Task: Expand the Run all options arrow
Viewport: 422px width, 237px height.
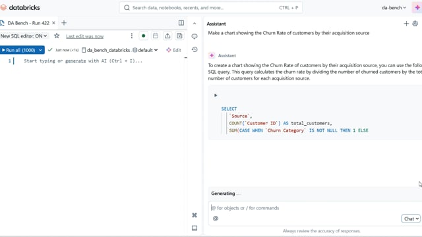Action: click(x=40, y=50)
